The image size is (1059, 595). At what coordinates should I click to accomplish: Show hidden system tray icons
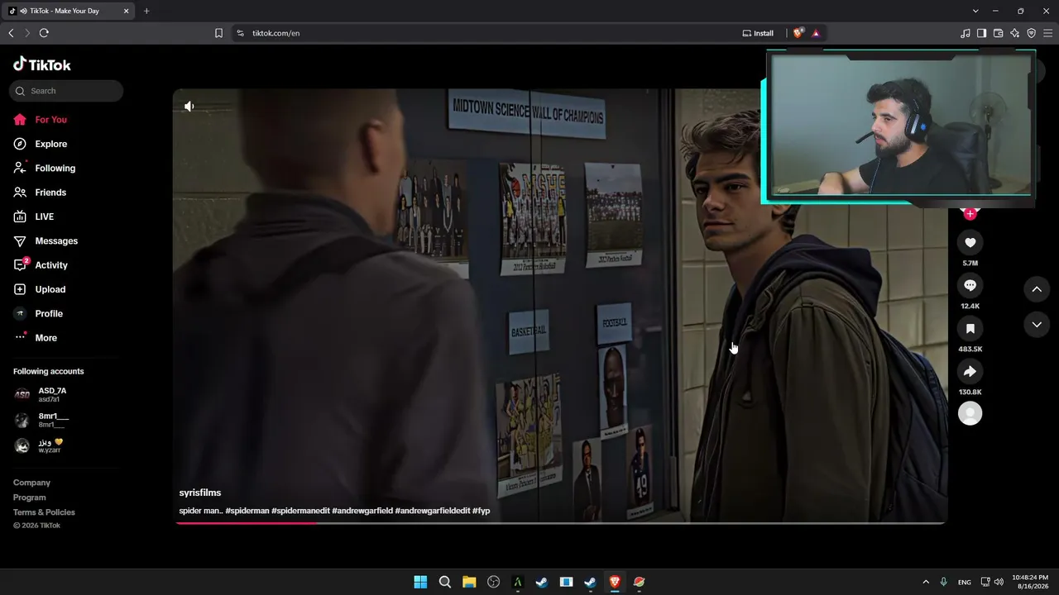[x=926, y=582]
